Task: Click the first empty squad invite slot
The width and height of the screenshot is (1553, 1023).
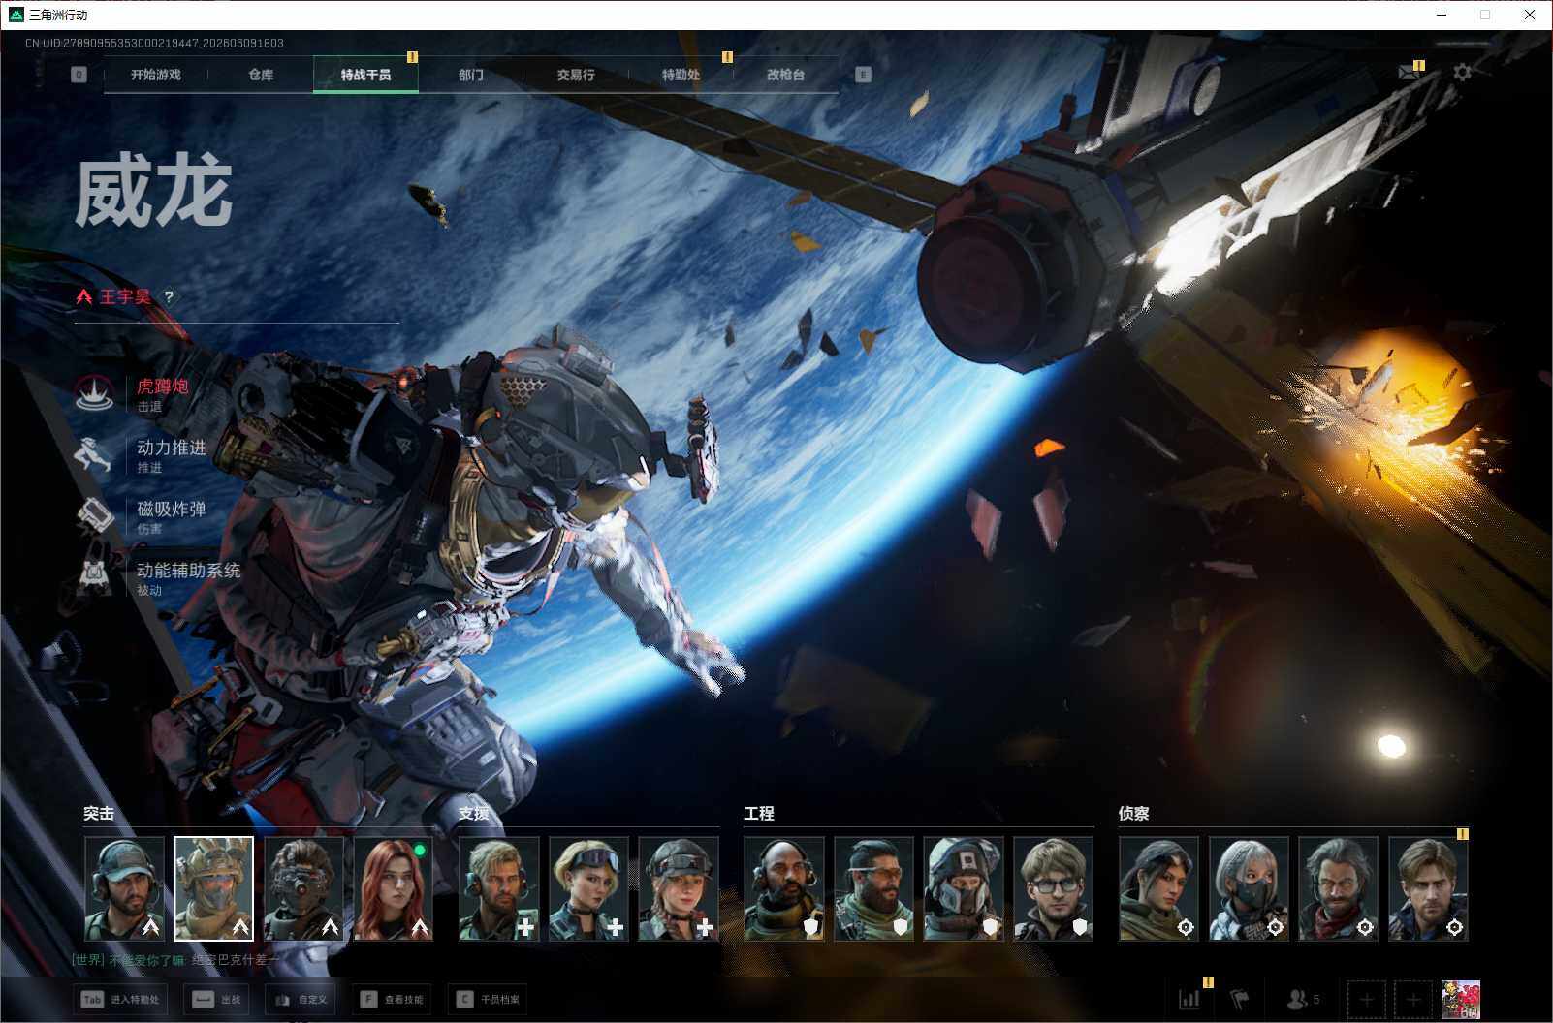Action: pos(1366,999)
